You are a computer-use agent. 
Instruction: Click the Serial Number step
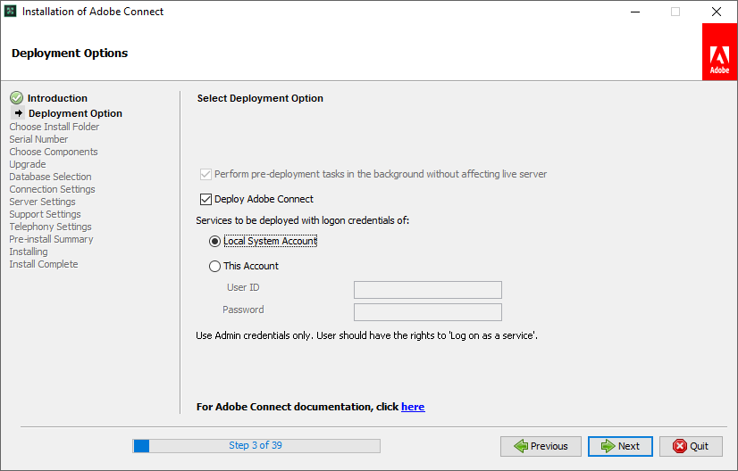(x=38, y=139)
